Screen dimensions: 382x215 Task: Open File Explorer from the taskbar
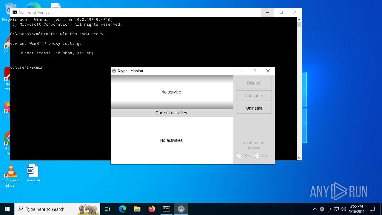pyautogui.click(x=137, y=209)
